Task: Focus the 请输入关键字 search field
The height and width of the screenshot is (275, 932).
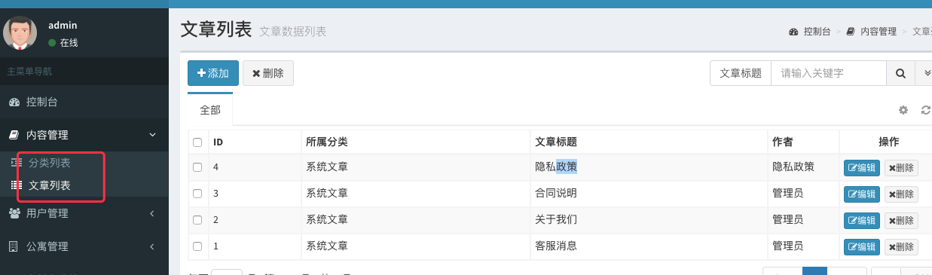Action: [828, 73]
